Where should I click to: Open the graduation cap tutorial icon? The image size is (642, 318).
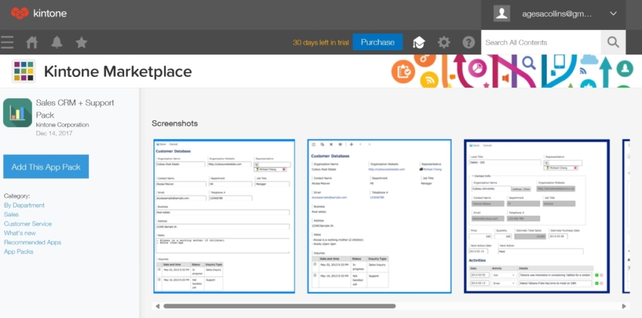point(418,43)
